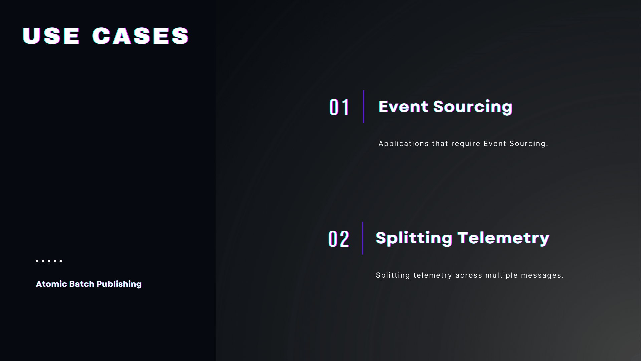This screenshot has width=641, height=361.
Task: Select the number 02 label
Action: (339, 239)
